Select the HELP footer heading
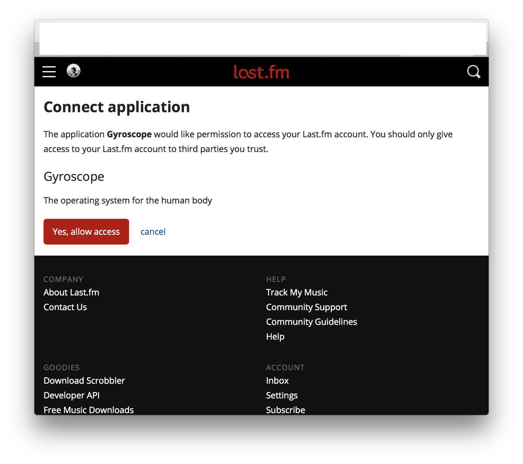523x464 pixels. coord(276,279)
